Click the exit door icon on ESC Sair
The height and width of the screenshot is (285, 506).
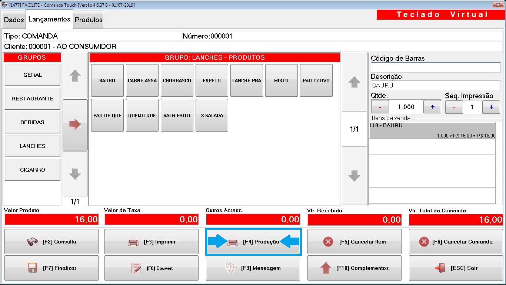point(440,268)
